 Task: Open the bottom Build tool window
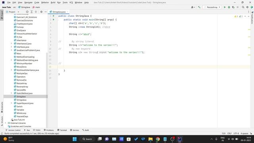[86, 130]
